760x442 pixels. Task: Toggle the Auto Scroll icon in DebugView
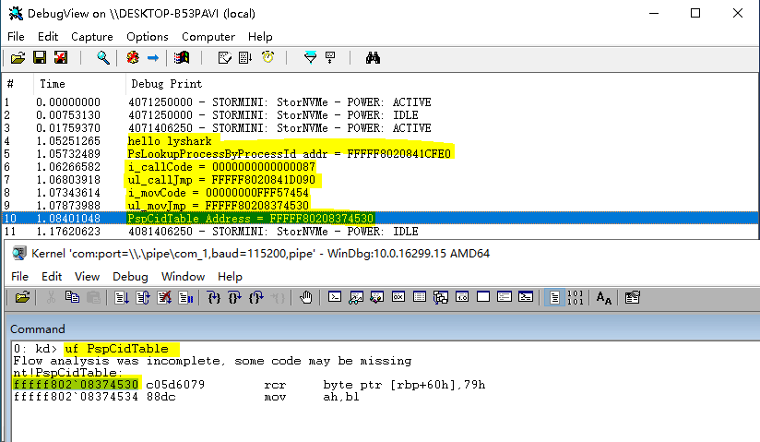pyautogui.click(x=245, y=58)
